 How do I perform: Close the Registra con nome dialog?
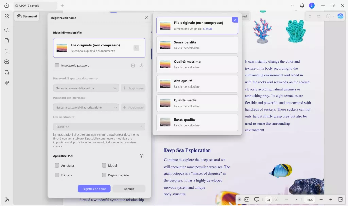[146, 18]
